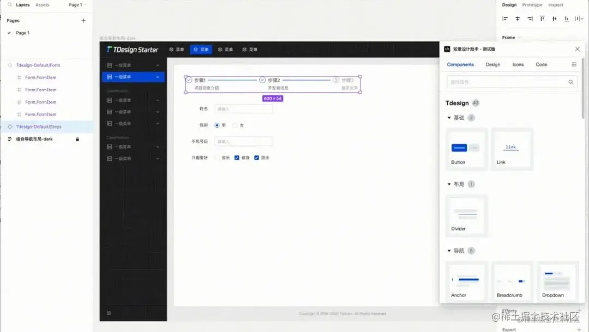
Task: Insert the Anchor component thumbnail
Action: (466, 282)
